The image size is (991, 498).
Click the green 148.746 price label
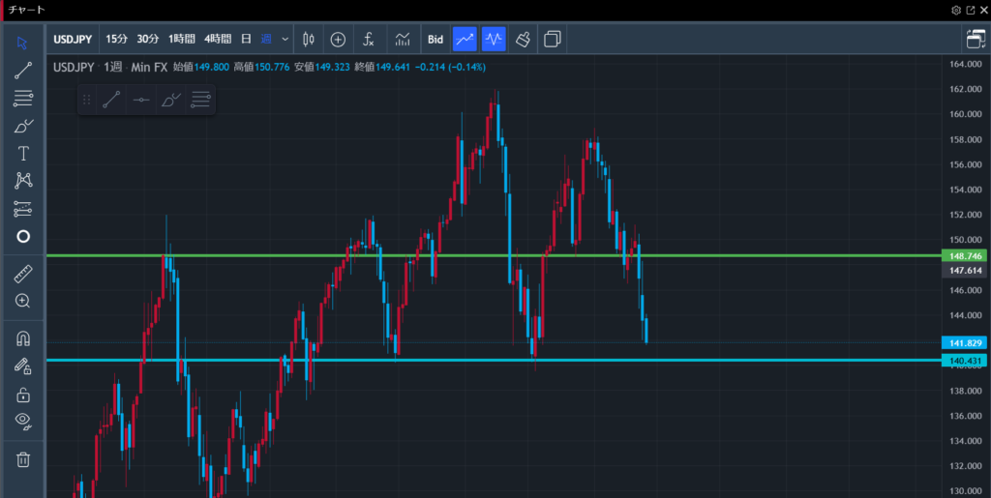pos(964,255)
